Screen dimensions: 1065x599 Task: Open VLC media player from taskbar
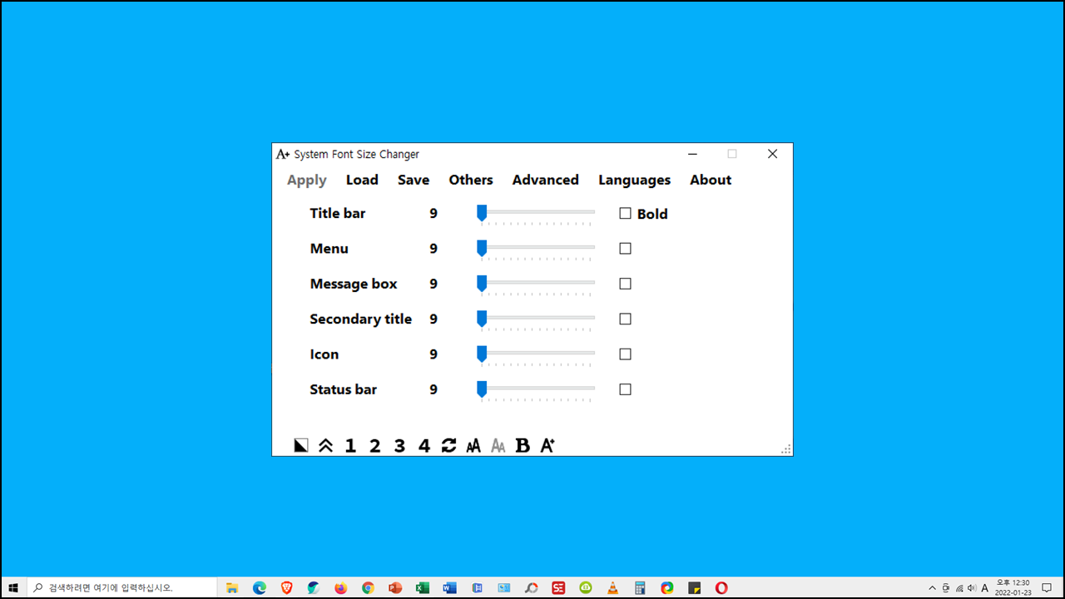point(613,587)
